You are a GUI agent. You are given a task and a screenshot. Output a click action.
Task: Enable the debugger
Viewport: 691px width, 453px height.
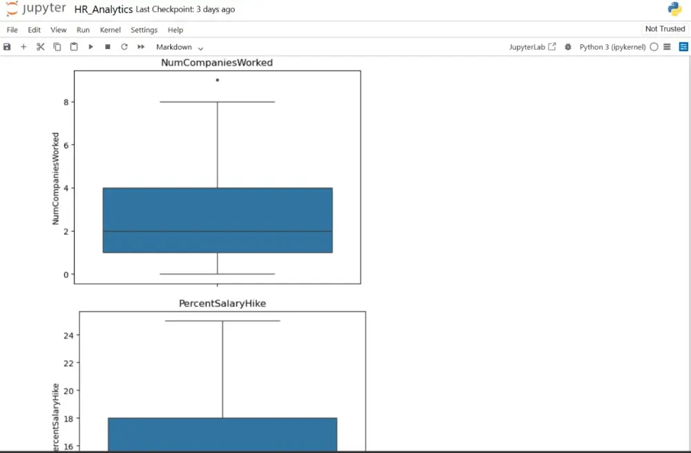(x=567, y=46)
